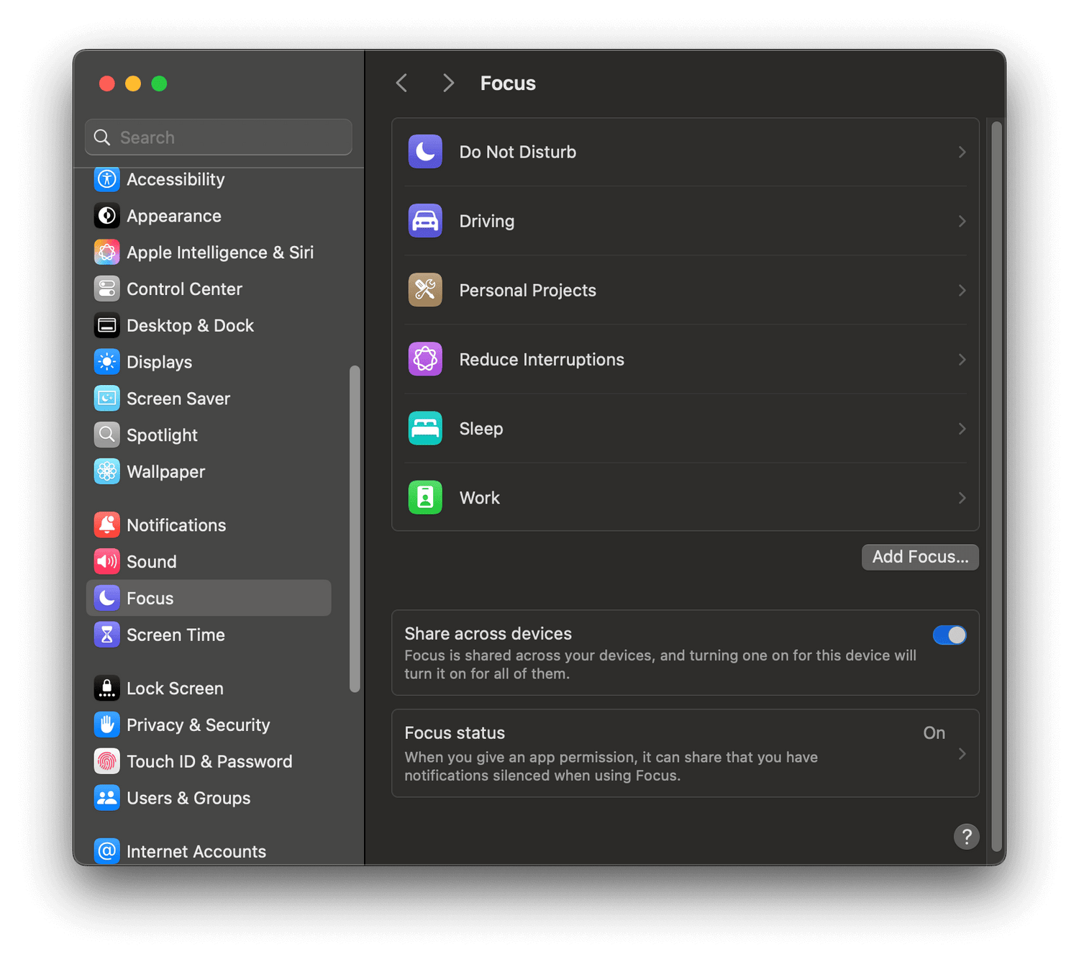Viewport: 1079px width, 962px height.
Task: Expand Focus status chevron
Action: [x=962, y=753]
